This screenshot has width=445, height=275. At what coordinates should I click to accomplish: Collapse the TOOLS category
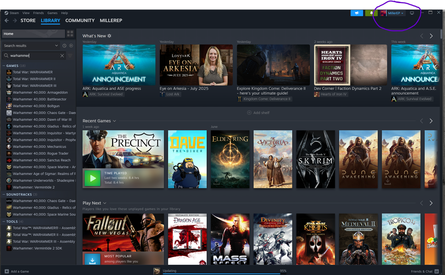[4, 222]
